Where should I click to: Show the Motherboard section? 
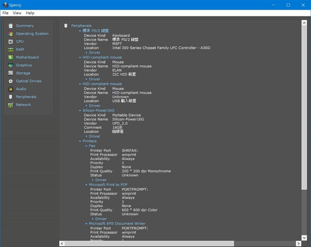pyautogui.click(x=27, y=57)
